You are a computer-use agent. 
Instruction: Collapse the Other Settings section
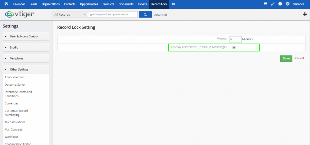click(x=26, y=69)
